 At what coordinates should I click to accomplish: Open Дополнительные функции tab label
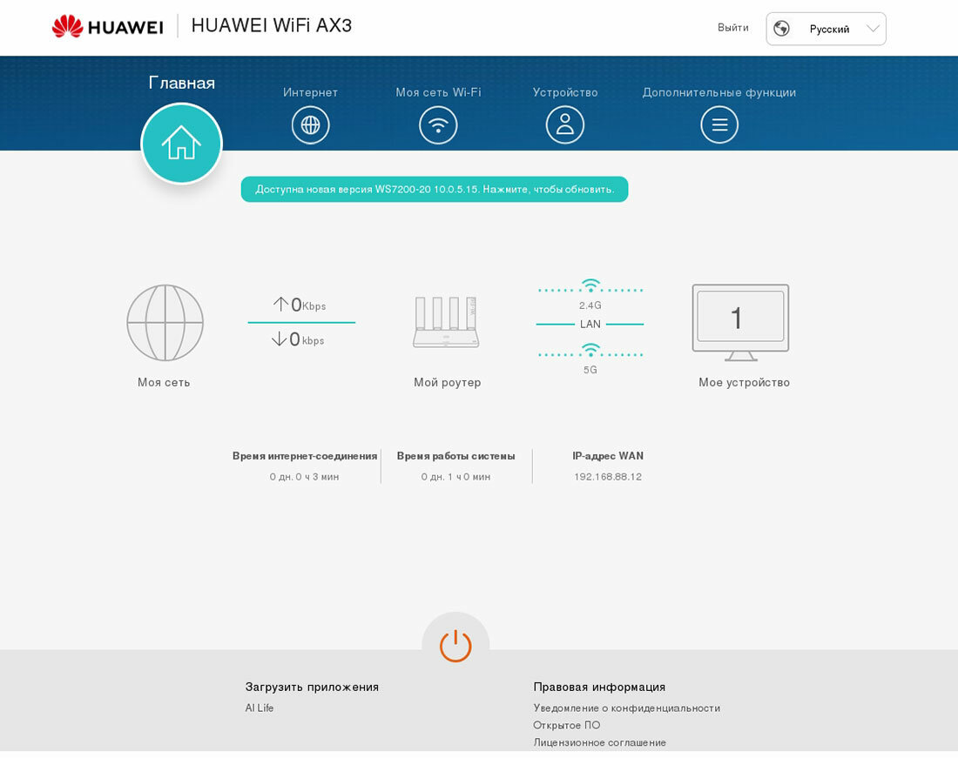[x=719, y=92]
